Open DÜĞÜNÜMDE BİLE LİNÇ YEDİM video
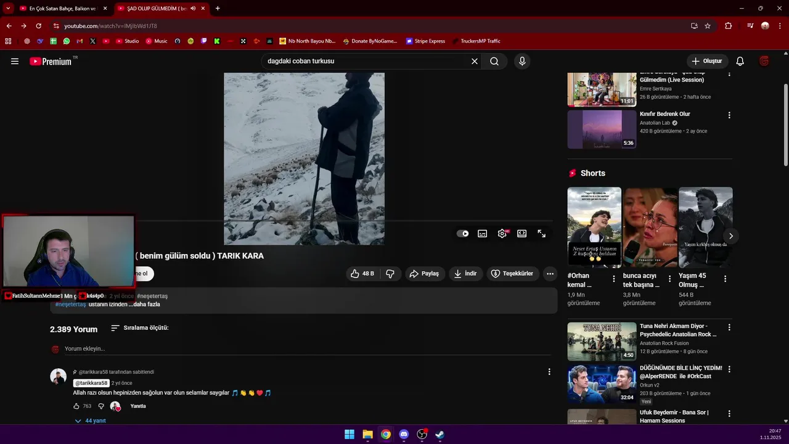789x444 pixels. [602, 384]
